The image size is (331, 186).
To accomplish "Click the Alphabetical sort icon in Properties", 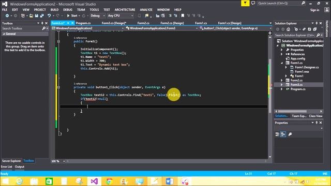I will [x=283, y=134].
